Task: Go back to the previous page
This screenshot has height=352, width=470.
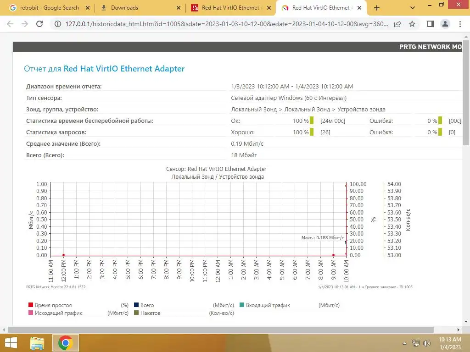Action: pos(10,24)
